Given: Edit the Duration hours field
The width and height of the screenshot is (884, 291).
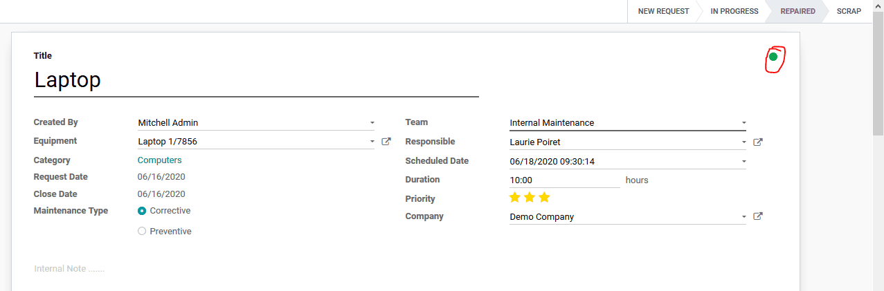Looking at the screenshot, I should 564,180.
